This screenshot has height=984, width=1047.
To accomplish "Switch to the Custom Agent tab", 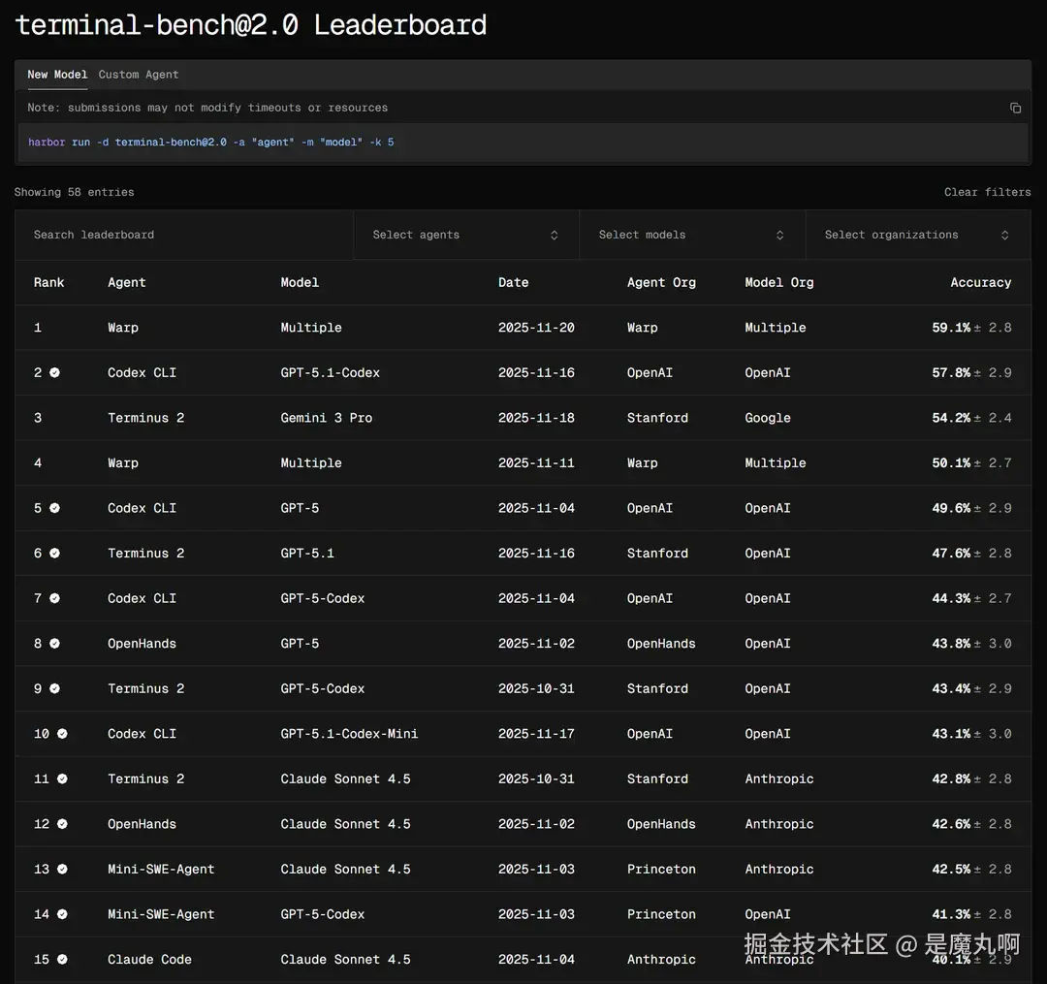I will pyautogui.click(x=139, y=75).
